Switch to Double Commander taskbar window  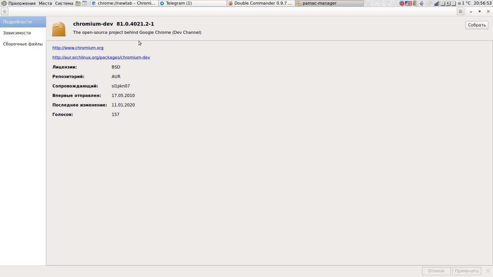tap(261, 3)
